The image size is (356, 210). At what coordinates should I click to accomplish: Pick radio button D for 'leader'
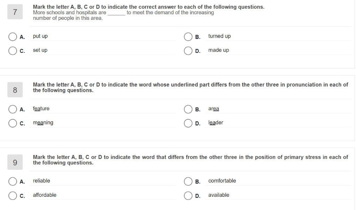tap(188, 123)
